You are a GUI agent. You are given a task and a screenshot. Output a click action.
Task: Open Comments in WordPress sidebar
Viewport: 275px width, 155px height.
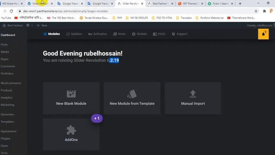[8, 66]
